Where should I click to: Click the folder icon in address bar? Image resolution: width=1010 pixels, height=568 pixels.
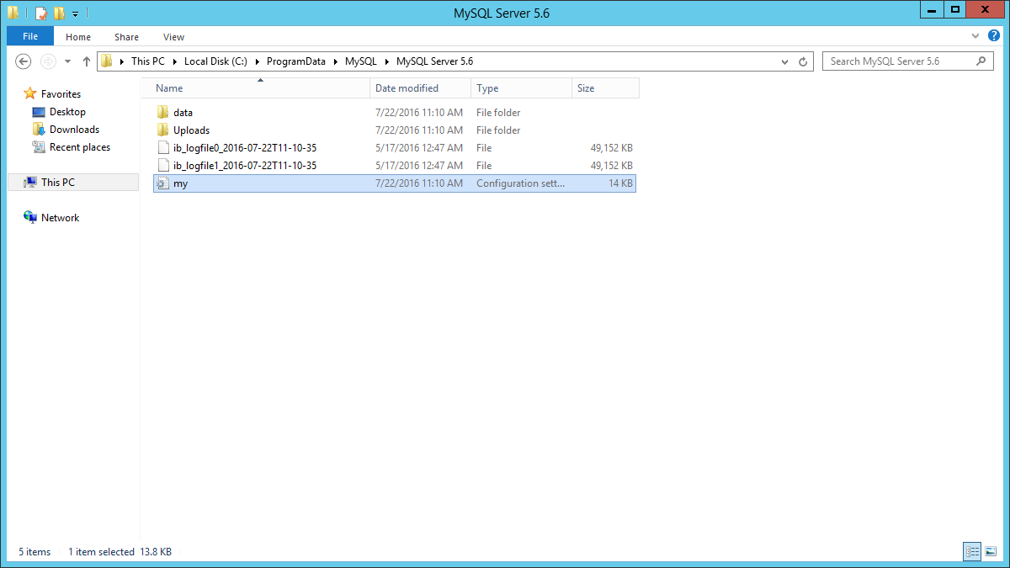107,61
